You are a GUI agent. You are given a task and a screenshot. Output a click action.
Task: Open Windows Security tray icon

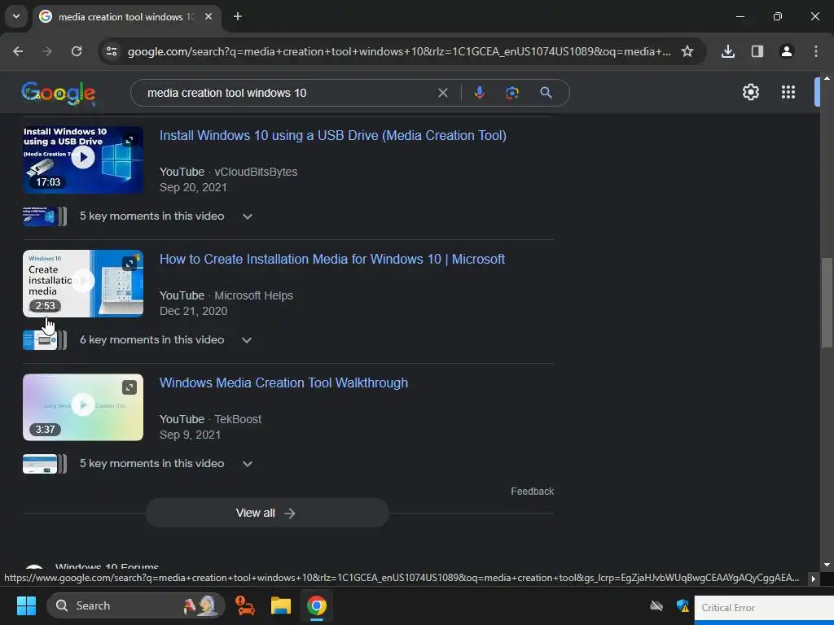tap(683, 605)
